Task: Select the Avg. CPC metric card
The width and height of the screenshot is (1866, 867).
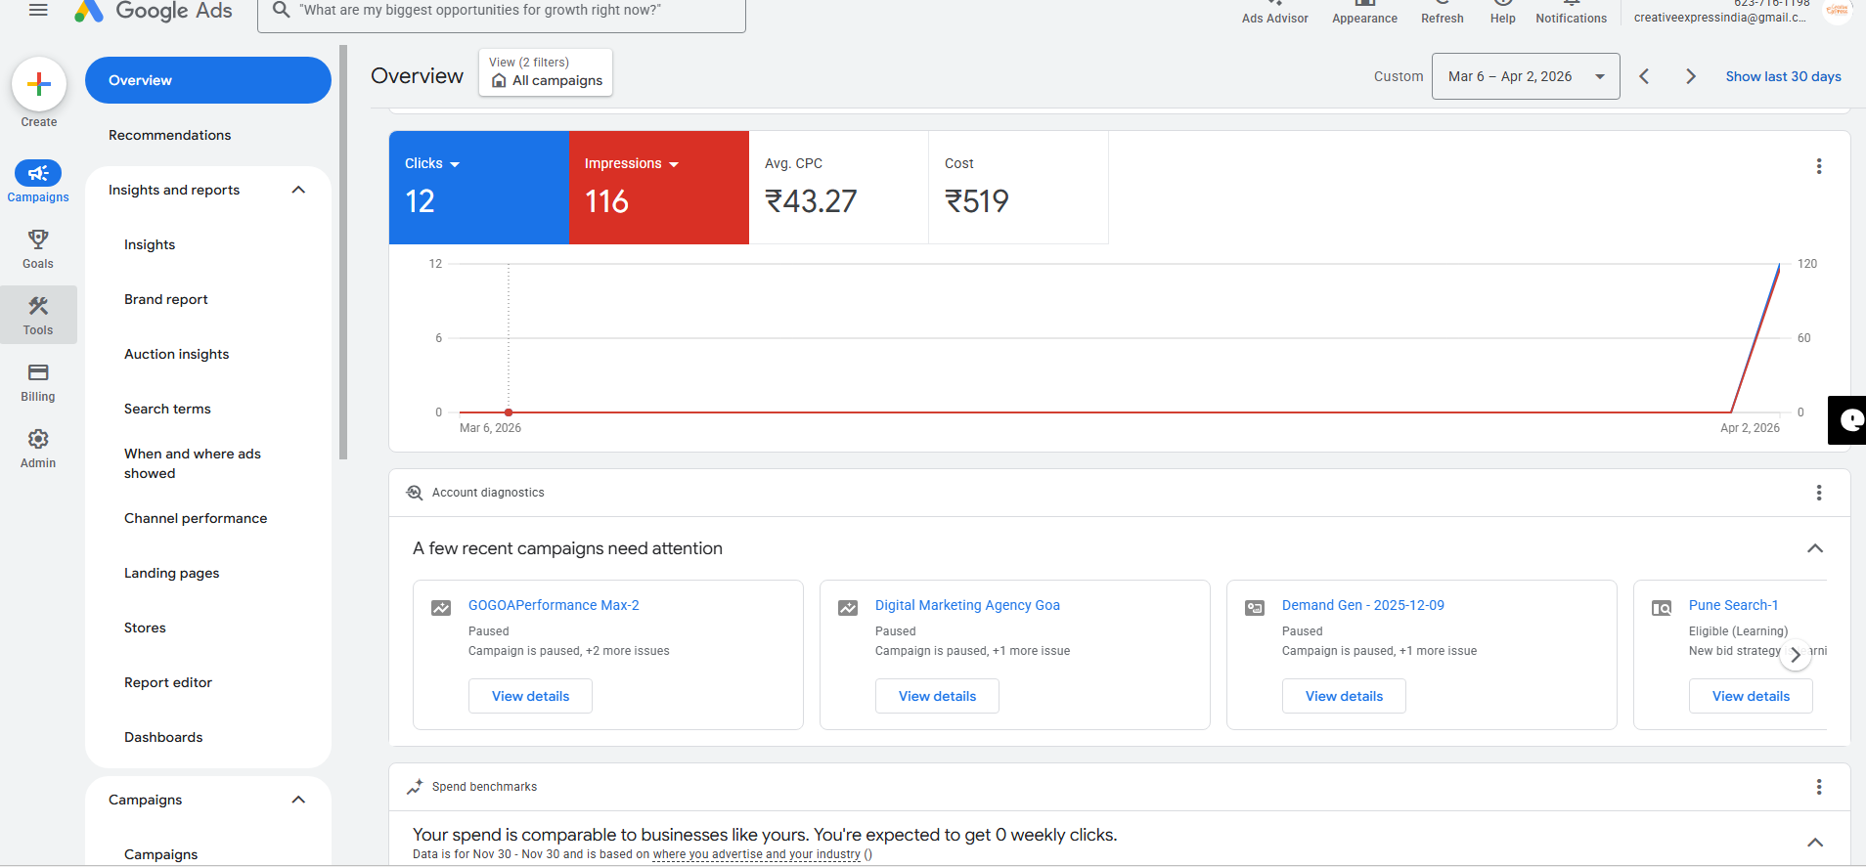Action: pos(839,188)
